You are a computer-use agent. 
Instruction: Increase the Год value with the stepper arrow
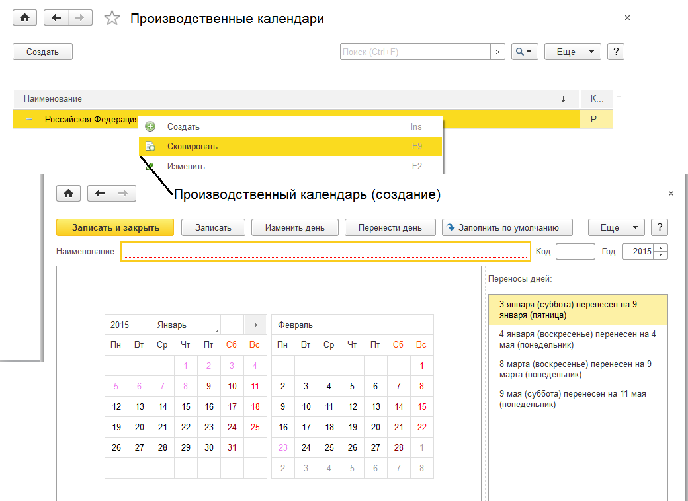[x=662, y=248]
